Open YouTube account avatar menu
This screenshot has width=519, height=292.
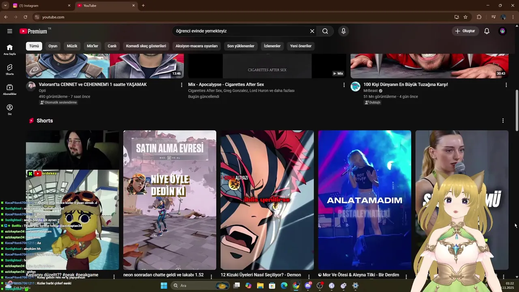(x=503, y=31)
